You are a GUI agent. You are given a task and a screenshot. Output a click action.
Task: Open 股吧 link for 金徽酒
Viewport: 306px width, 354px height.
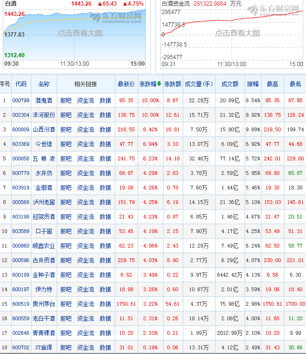coord(66,188)
